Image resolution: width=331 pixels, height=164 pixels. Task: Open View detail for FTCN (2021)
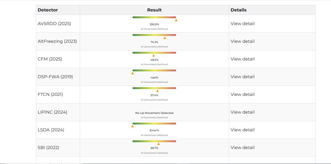click(243, 95)
